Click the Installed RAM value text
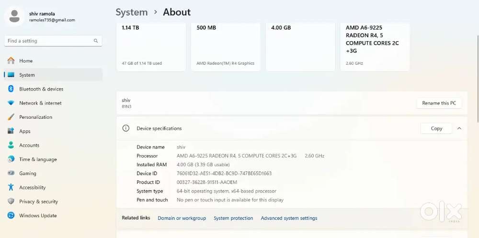The width and height of the screenshot is (479, 238). 203,165
